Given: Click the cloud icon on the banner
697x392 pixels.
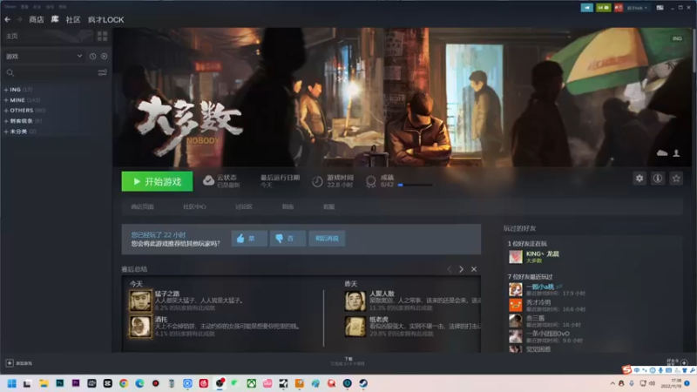Looking at the screenshot, I should 662,153.
